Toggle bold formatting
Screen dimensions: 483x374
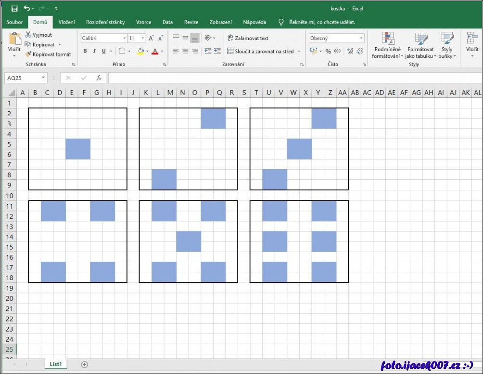85,51
